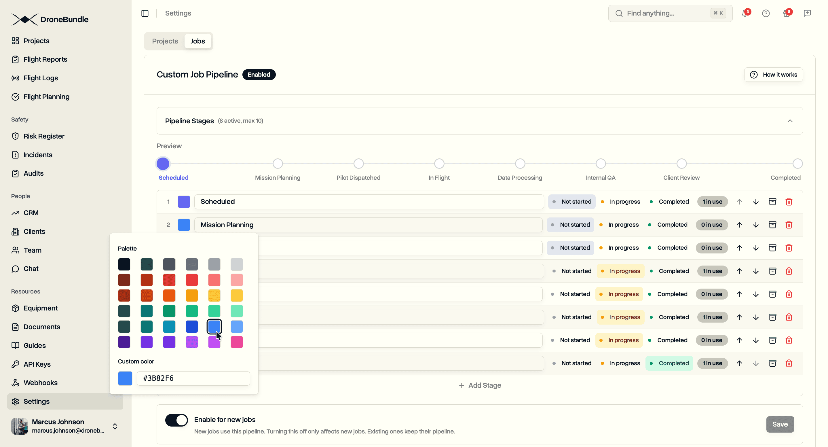Screen dimensions: 828x447
Task: Open the gift icon showing 8 updates
Action: (787, 13)
